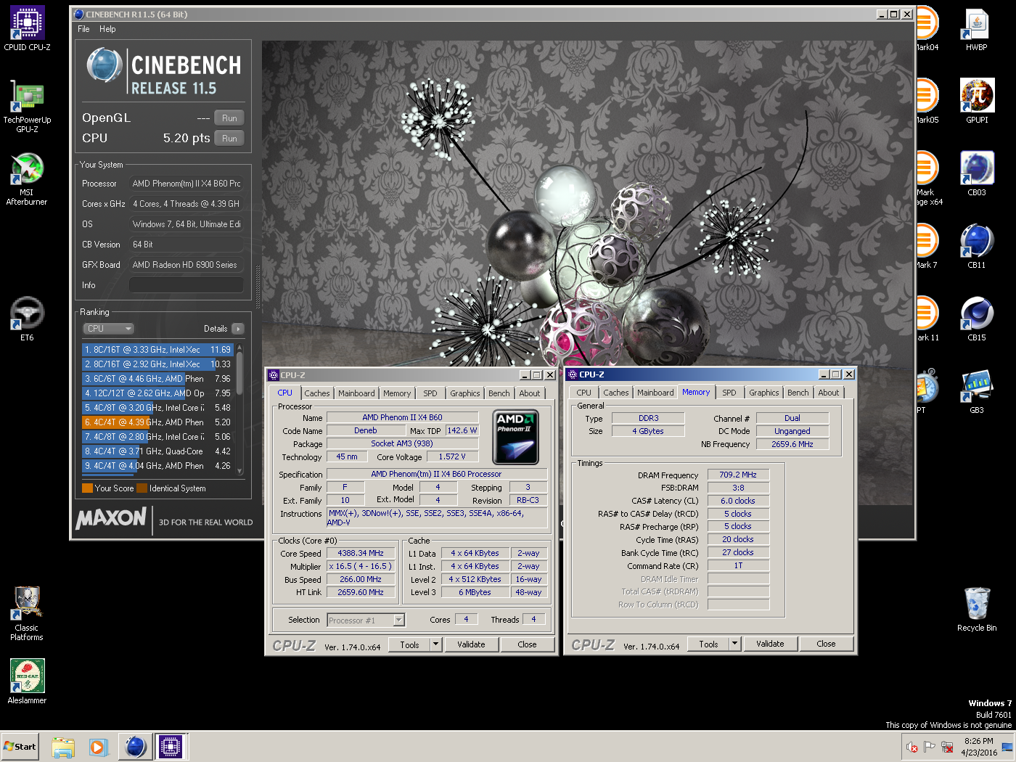Select ranking row 1 Intel Xeon 11.69
Image resolution: width=1016 pixels, height=762 pixels.
pos(157,350)
